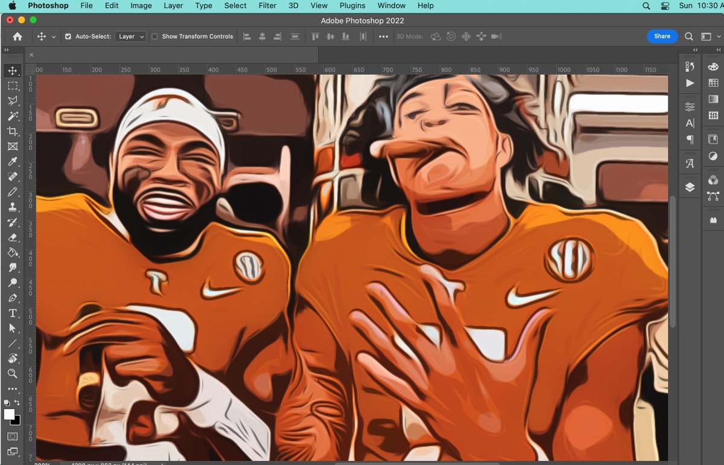Align top edges in options bar

pos(315,36)
